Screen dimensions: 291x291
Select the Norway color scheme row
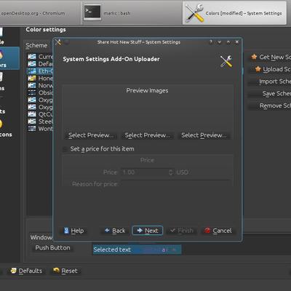click(40, 85)
